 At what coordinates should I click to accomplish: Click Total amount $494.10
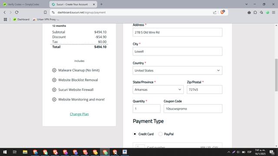pyautogui.click(x=100, y=47)
